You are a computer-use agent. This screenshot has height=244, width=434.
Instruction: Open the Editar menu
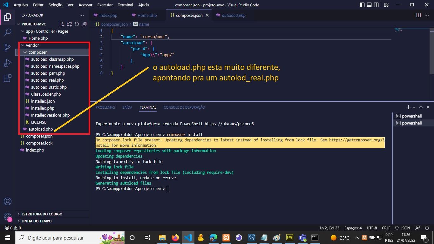pos(38,5)
